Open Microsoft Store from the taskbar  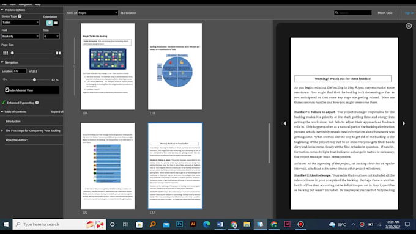(139, 224)
